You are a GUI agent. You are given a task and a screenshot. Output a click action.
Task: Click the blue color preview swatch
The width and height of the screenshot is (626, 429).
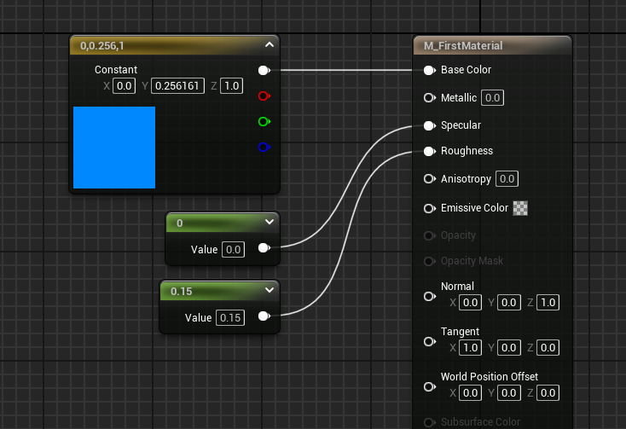tap(114, 148)
